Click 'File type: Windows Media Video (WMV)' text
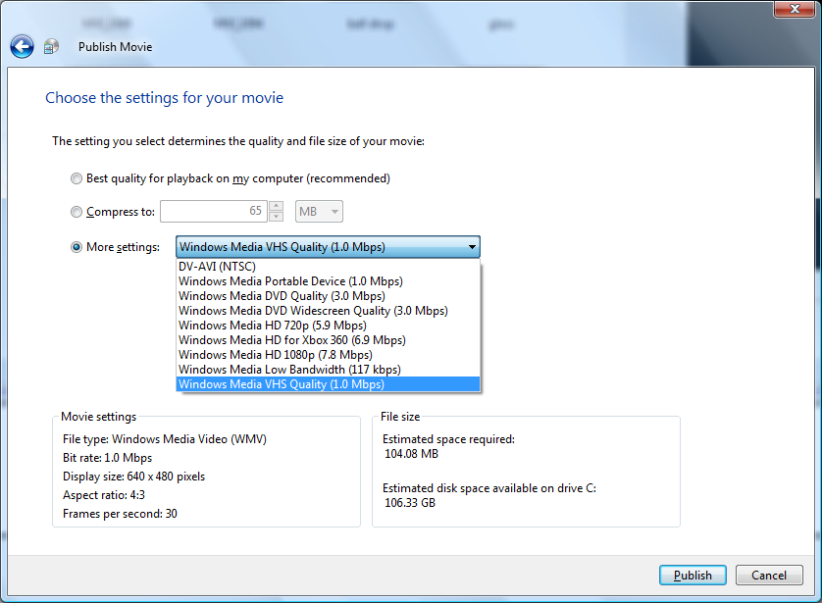 [x=165, y=439]
